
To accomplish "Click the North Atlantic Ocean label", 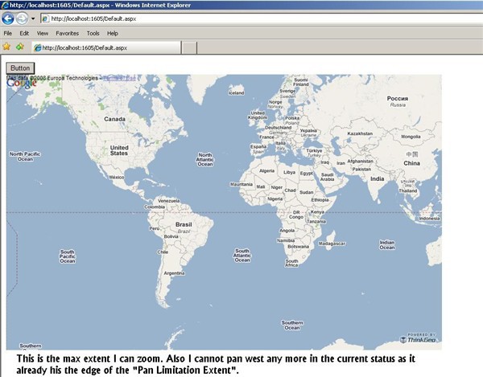I will (205, 160).
